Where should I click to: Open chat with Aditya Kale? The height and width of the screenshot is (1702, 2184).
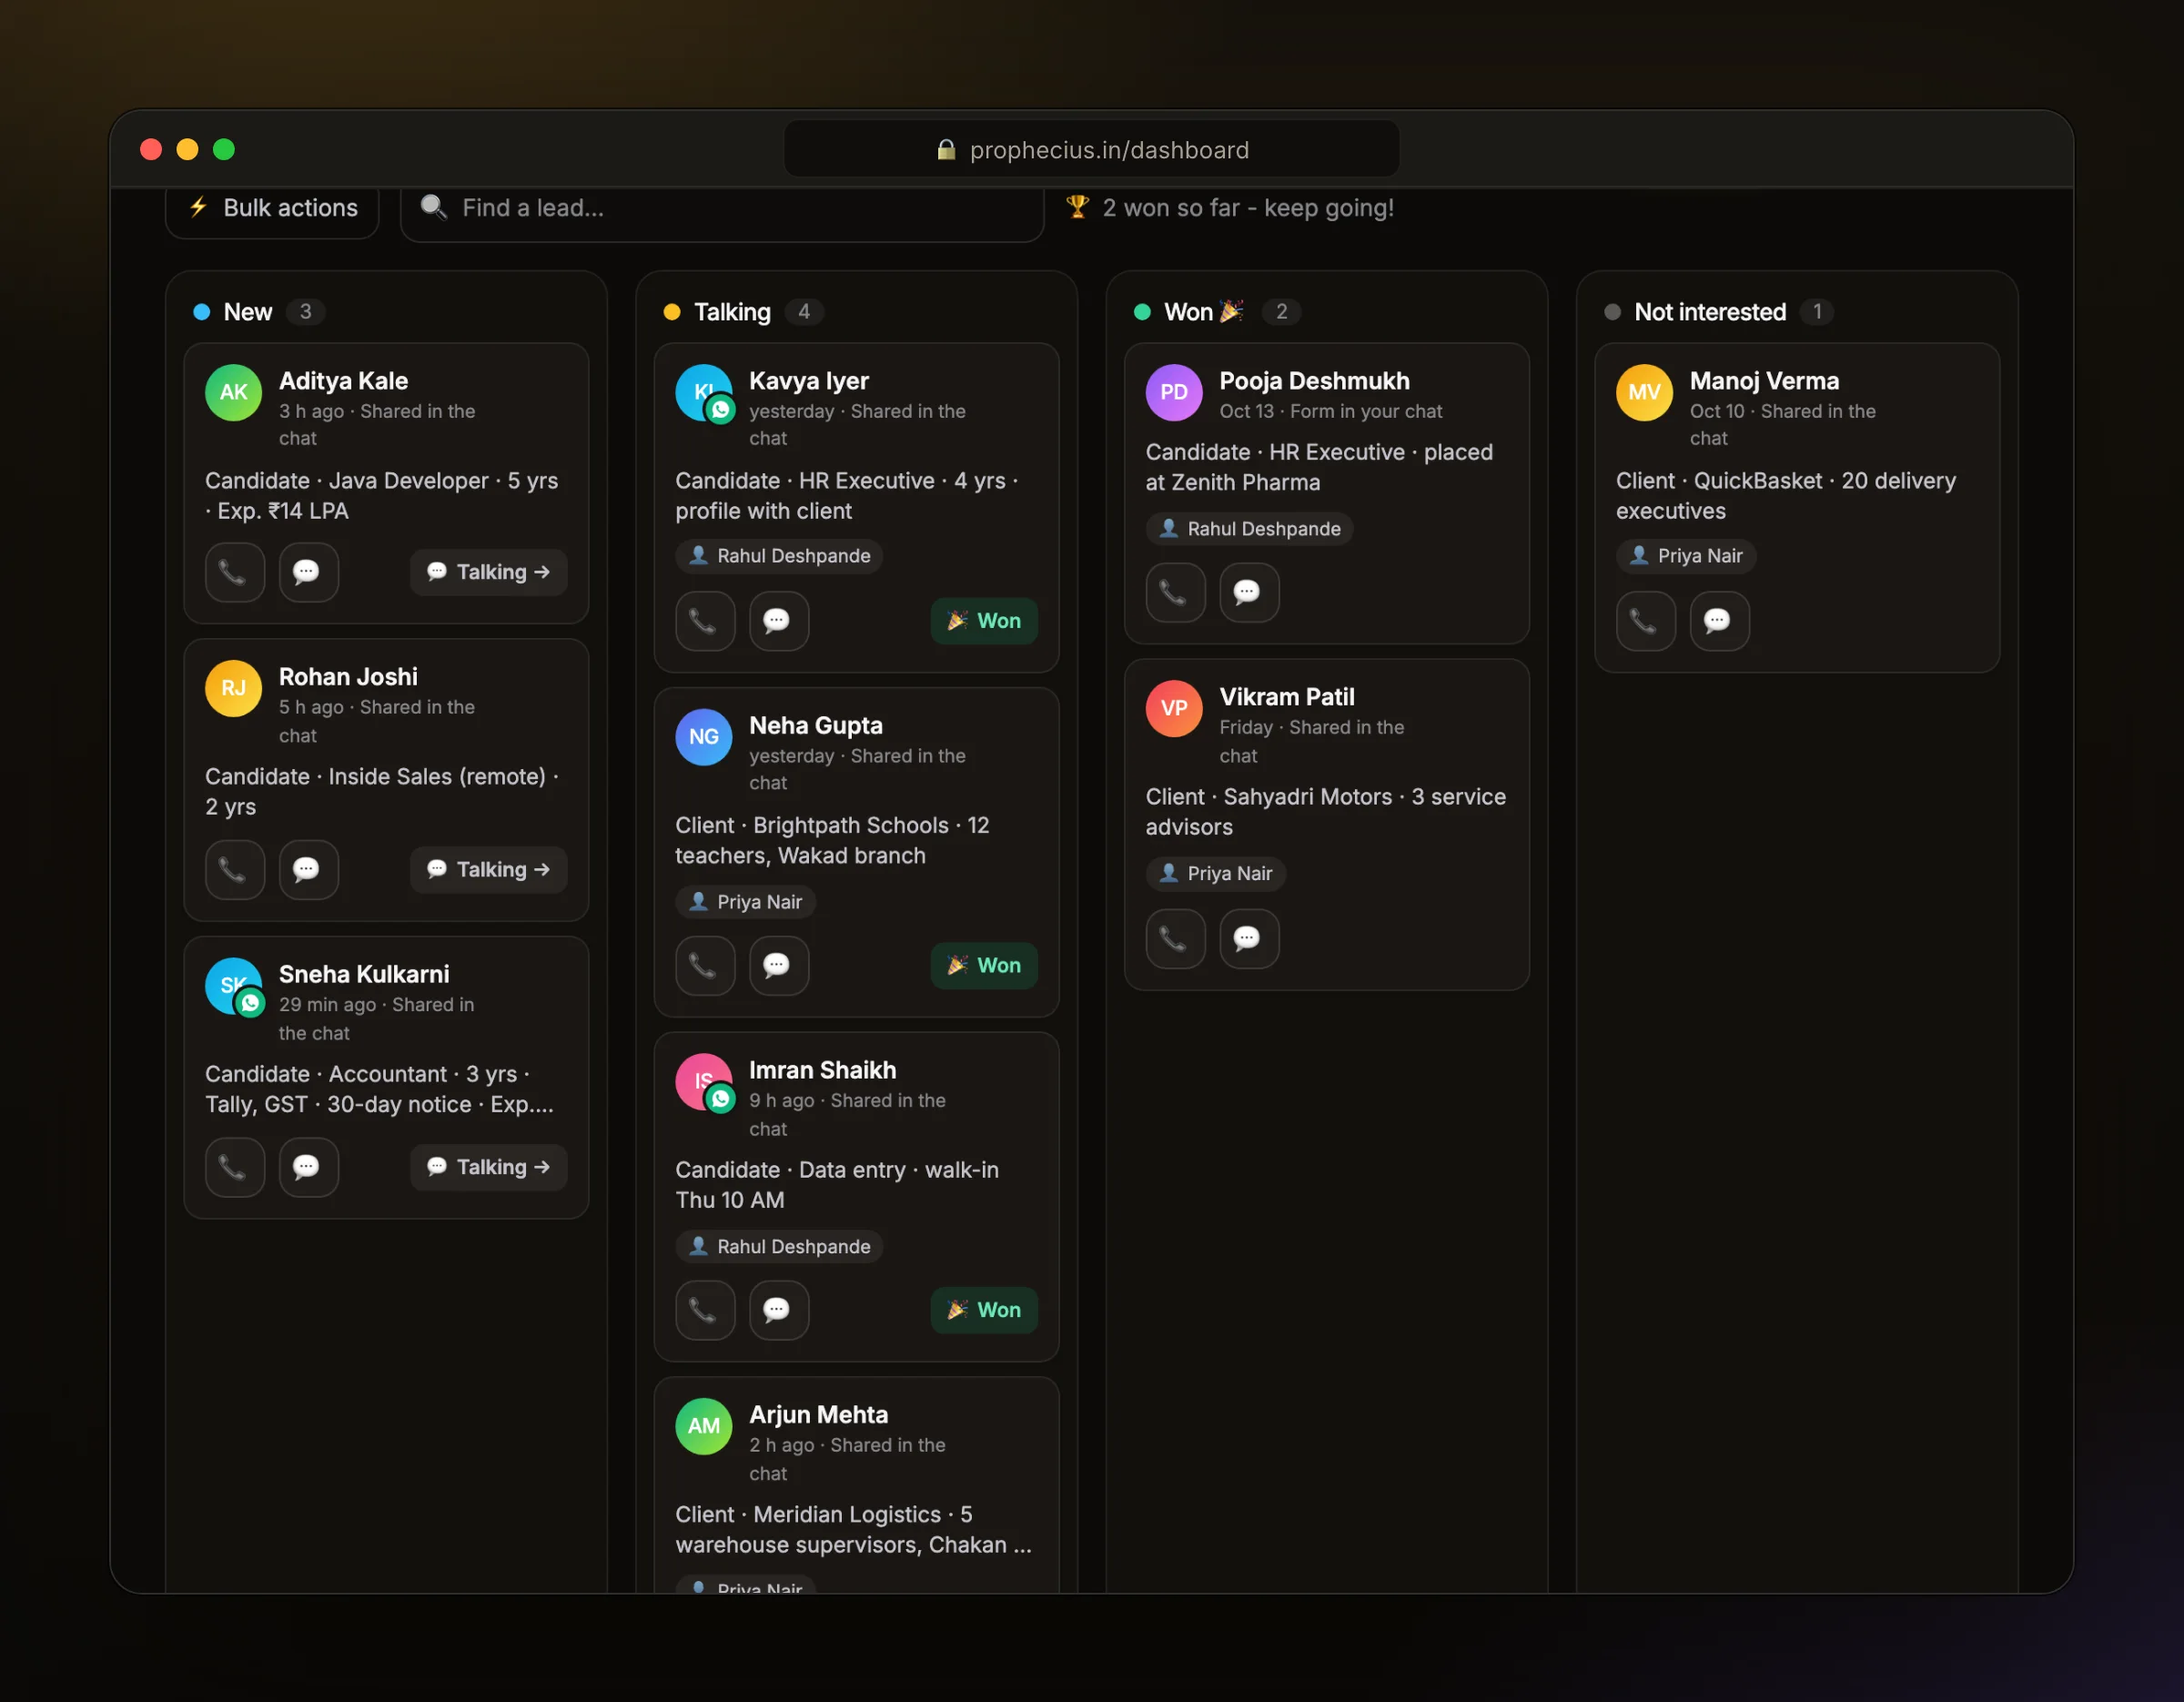tap(308, 572)
